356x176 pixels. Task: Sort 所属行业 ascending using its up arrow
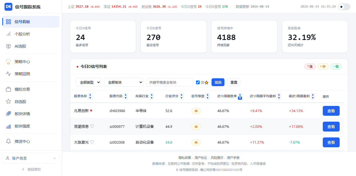152,95
